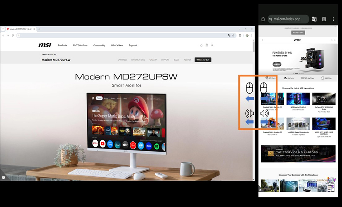Open Afterburner shortcut on phone site
Image resolution: width=342 pixels, height=207 pixels.
[289, 78]
